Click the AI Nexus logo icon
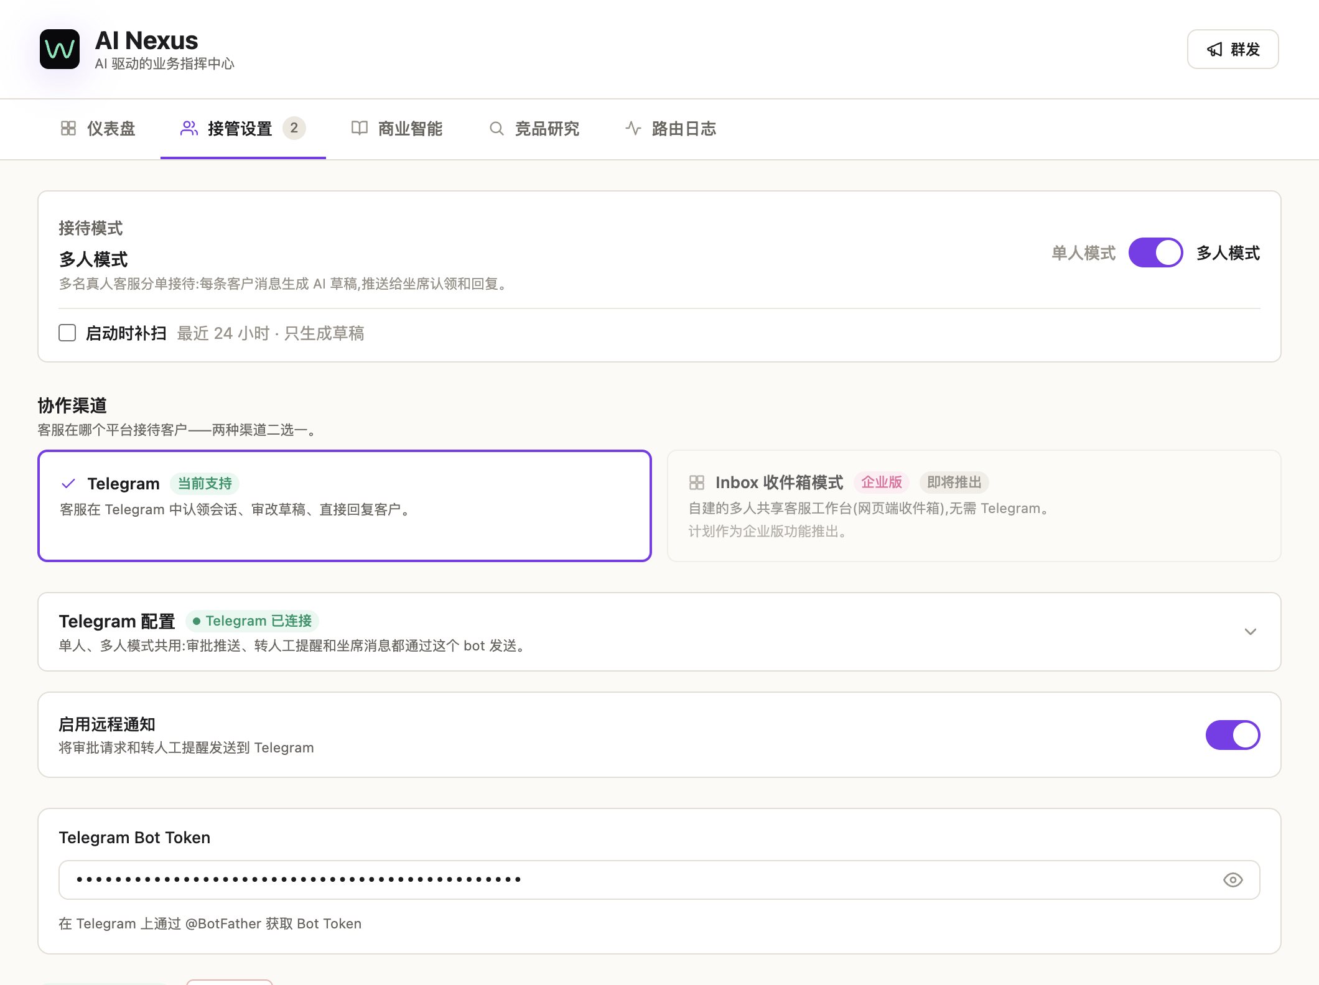 click(60, 49)
